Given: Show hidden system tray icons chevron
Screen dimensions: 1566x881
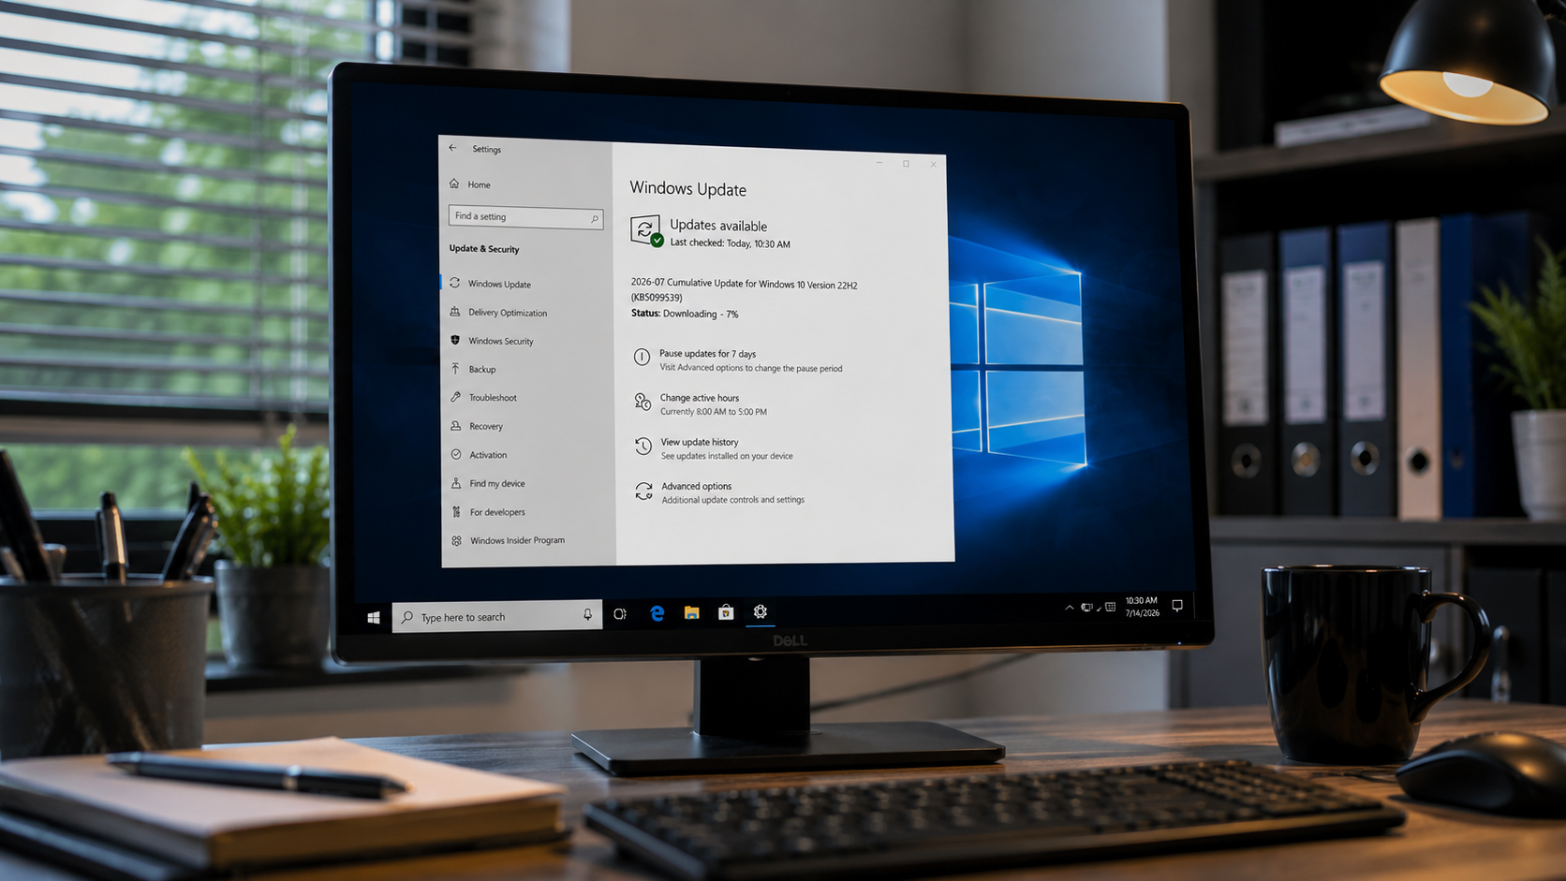Looking at the screenshot, I should pyautogui.click(x=1069, y=608).
